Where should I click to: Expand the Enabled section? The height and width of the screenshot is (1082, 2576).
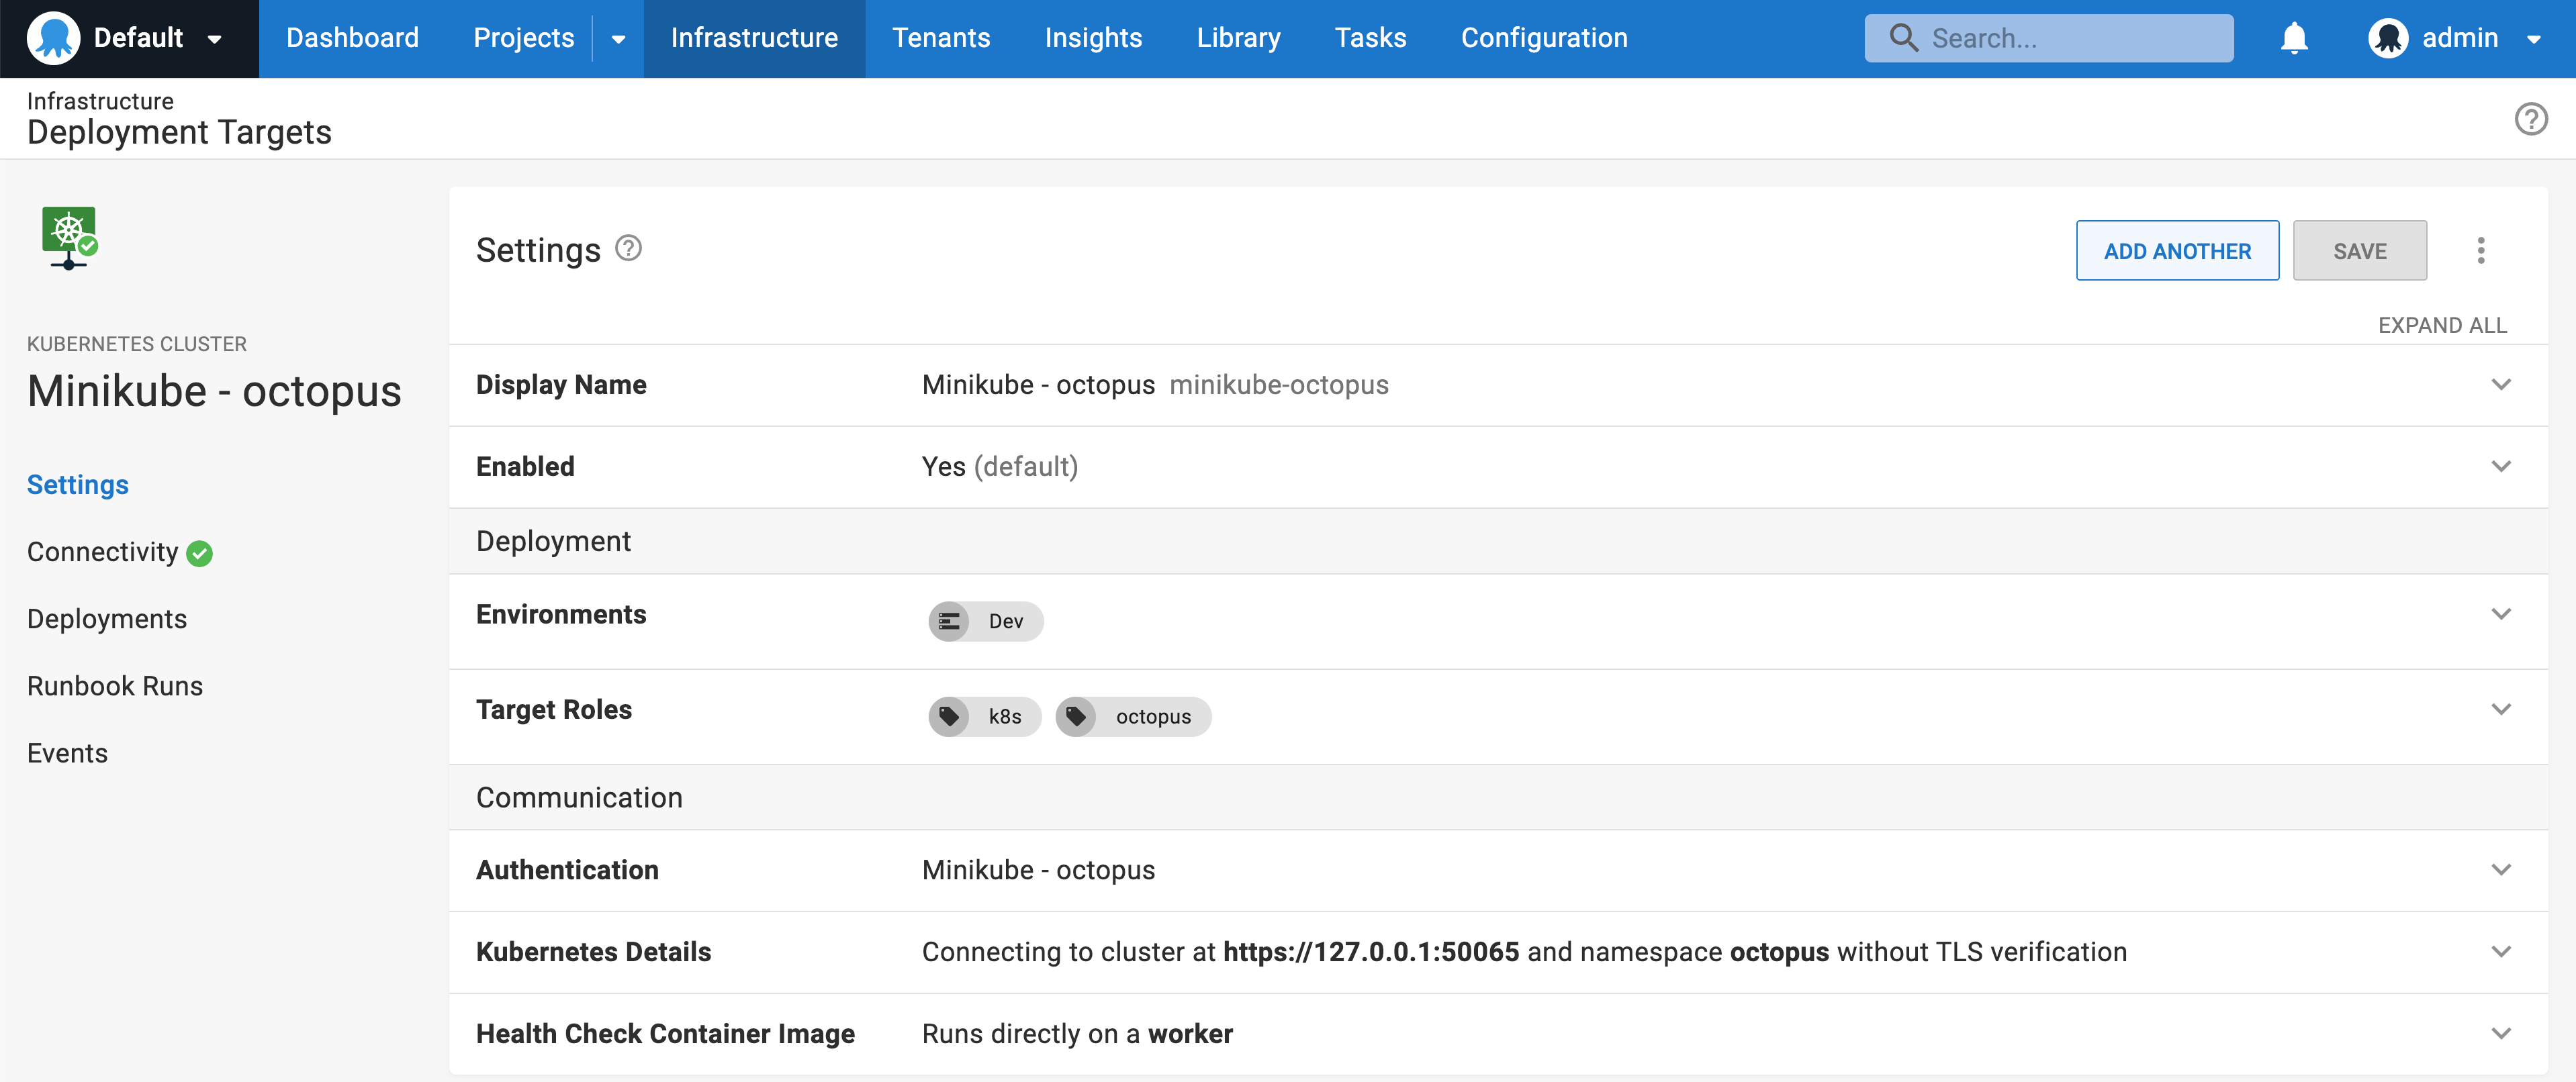click(2501, 466)
